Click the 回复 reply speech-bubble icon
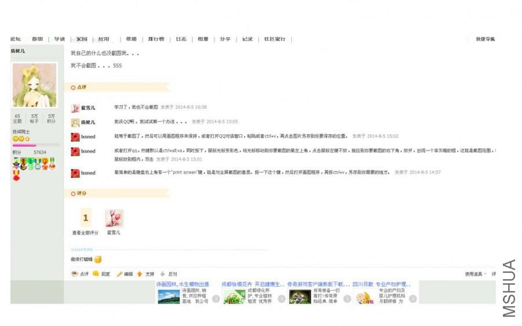Viewport: 522px width, 326px height. click(x=96, y=274)
